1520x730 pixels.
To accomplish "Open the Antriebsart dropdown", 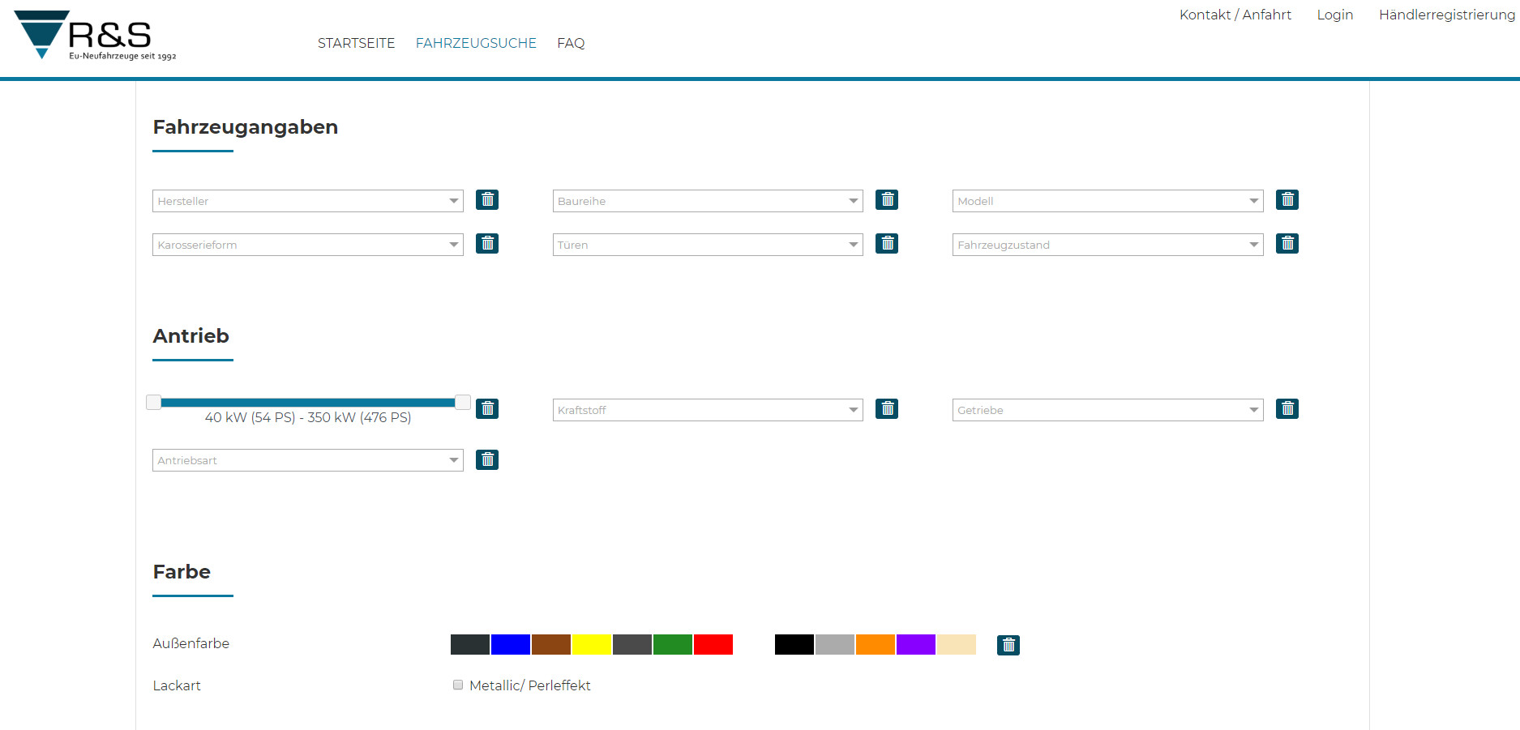I will (x=307, y=460).
